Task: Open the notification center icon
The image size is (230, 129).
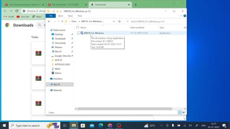Action: (224, 125)
